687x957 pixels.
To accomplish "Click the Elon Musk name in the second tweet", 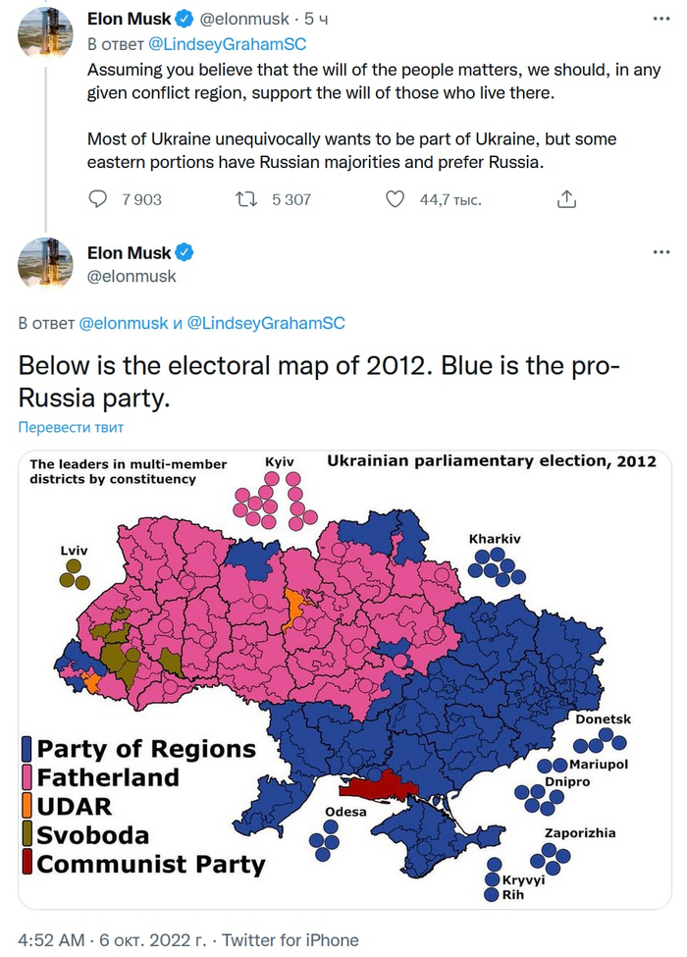I will pyautogui.click(x=129, y=252).
